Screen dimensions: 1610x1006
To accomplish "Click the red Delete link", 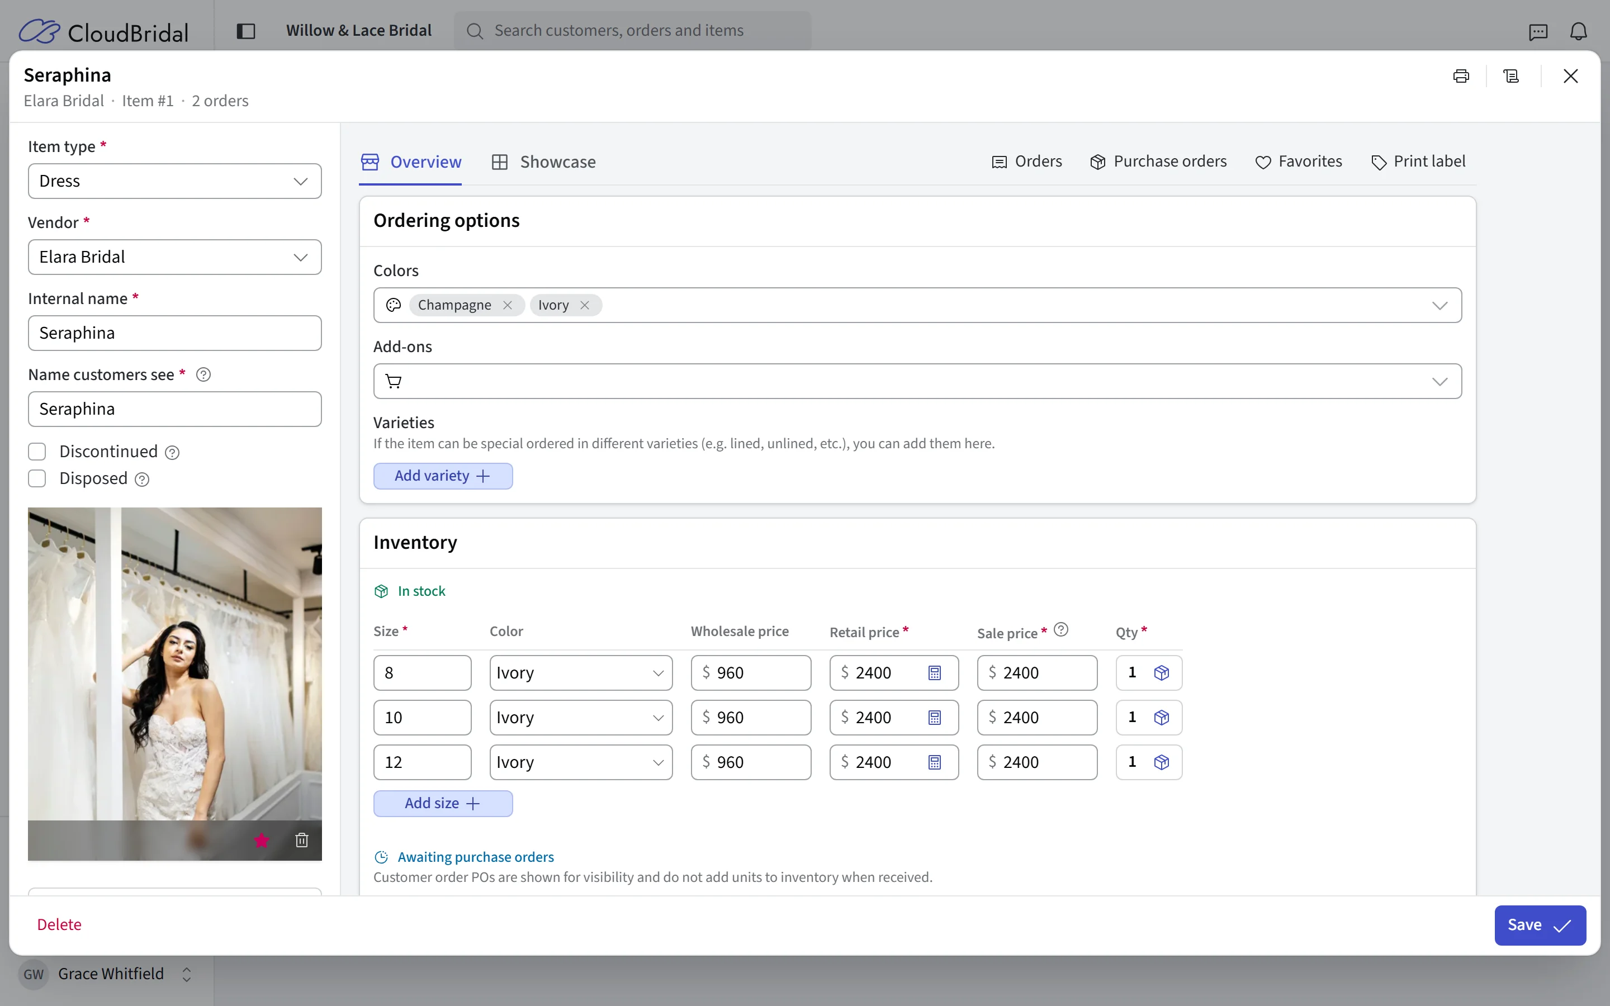I will click(59, 924).
